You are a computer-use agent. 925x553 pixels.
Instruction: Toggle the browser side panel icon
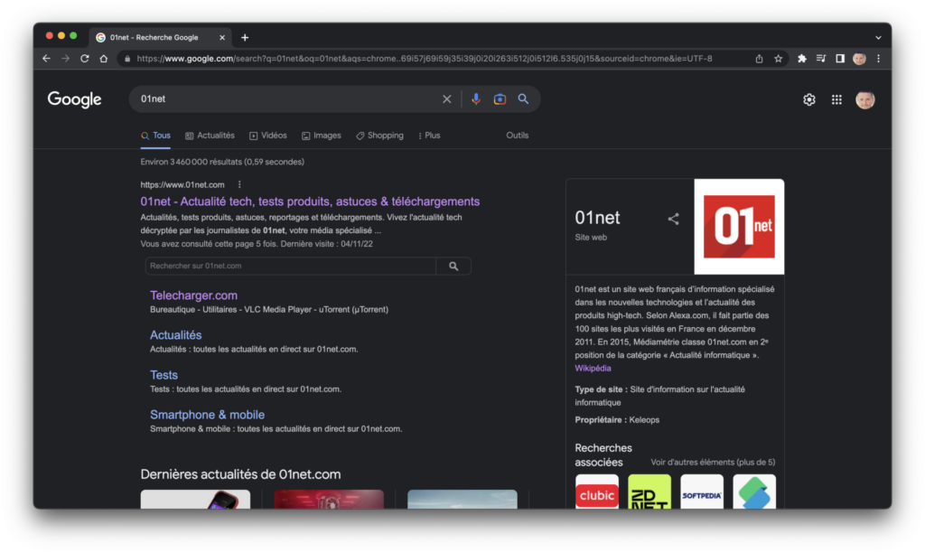click(x=840, y=59)
